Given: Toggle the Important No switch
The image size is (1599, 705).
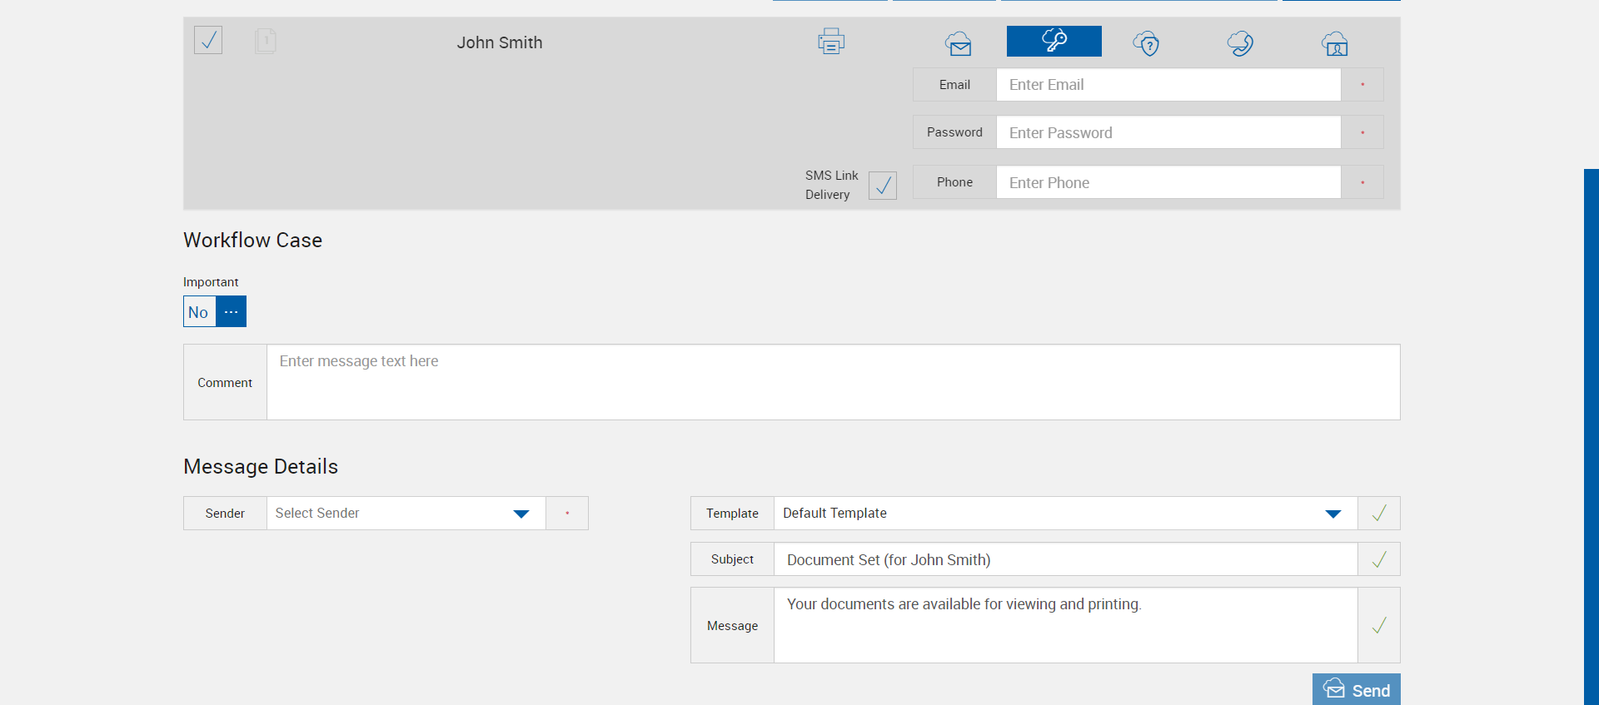Looking at the screenshot, I should [x=199, y=312].
